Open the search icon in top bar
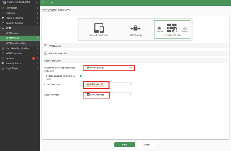Screen dimensions: 231x151 point(50,2)
